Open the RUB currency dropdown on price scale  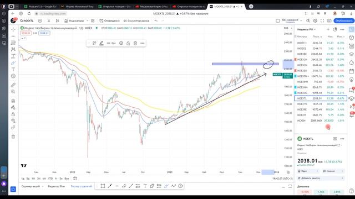tap(287, 28)
